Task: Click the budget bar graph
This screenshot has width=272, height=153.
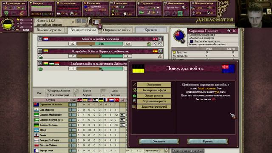Action: (x=42, y=8)
